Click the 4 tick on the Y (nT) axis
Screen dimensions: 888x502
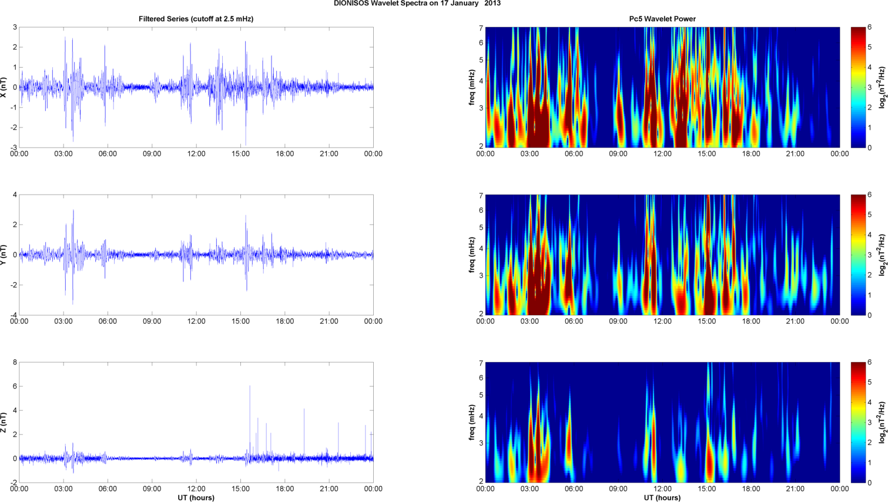15,195
